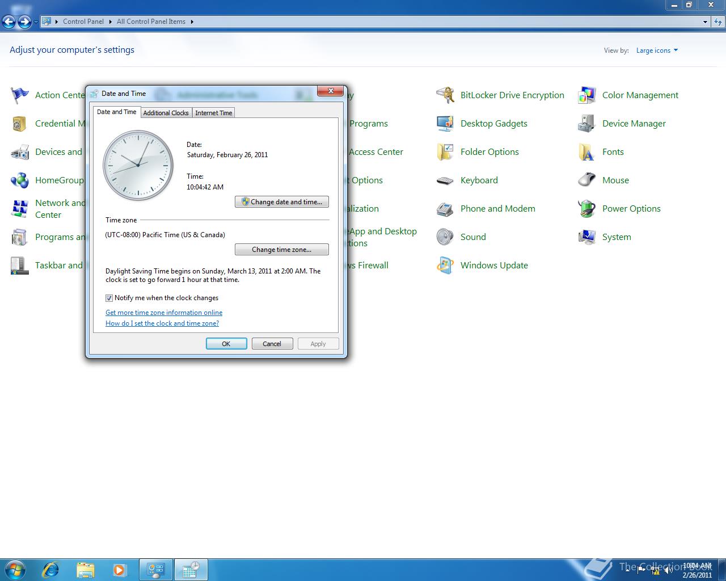Viewport: 726px width, 581px height.
Task: Open the Windows Update icon
Action: click(445, 266)
